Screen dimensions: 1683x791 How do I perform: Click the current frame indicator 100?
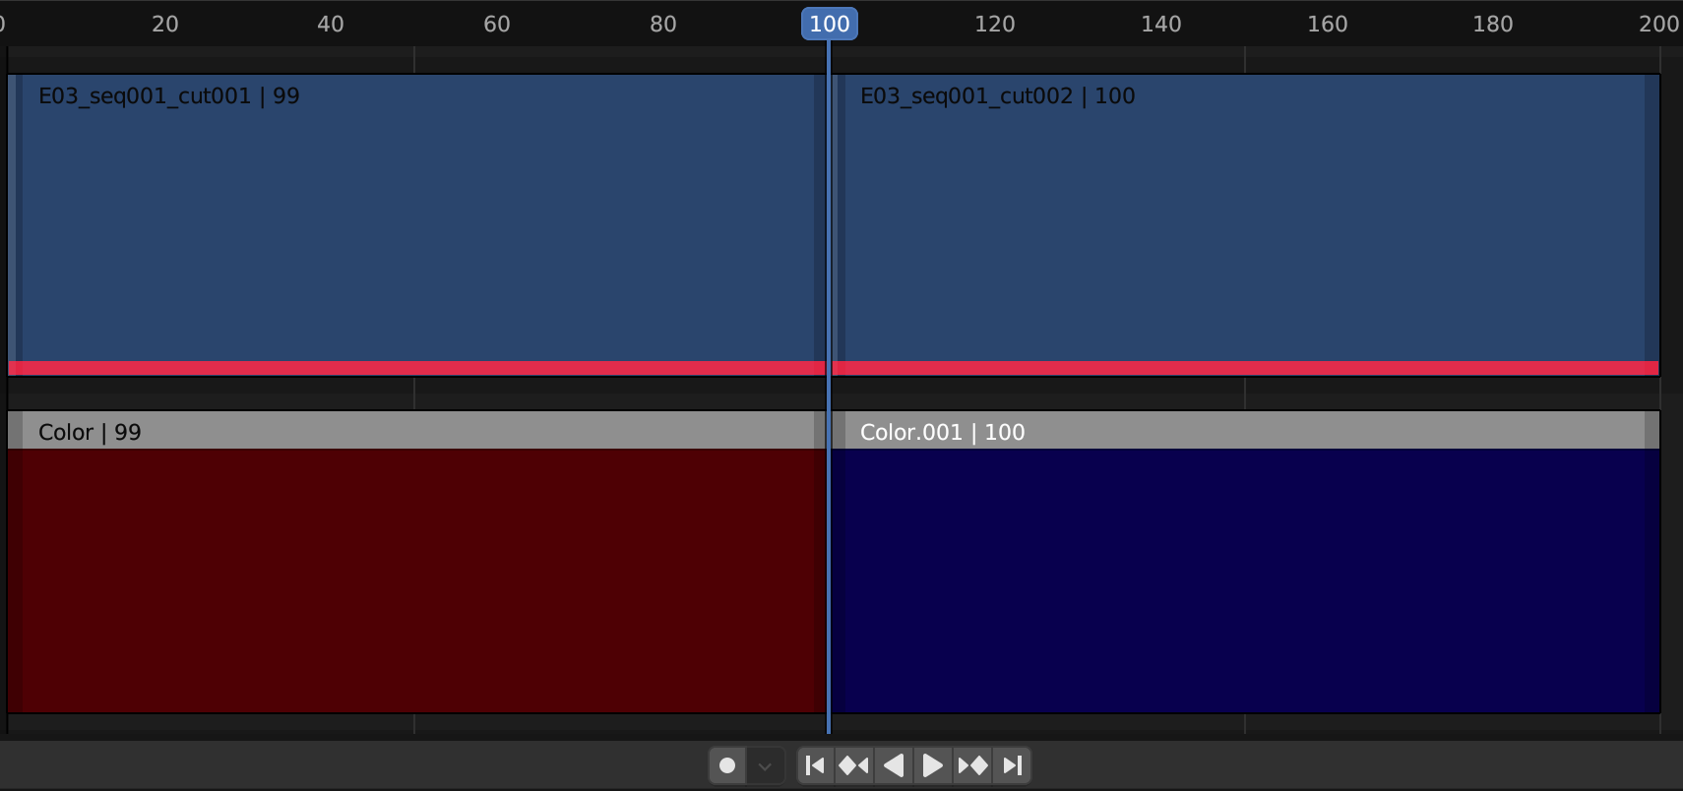830,24
